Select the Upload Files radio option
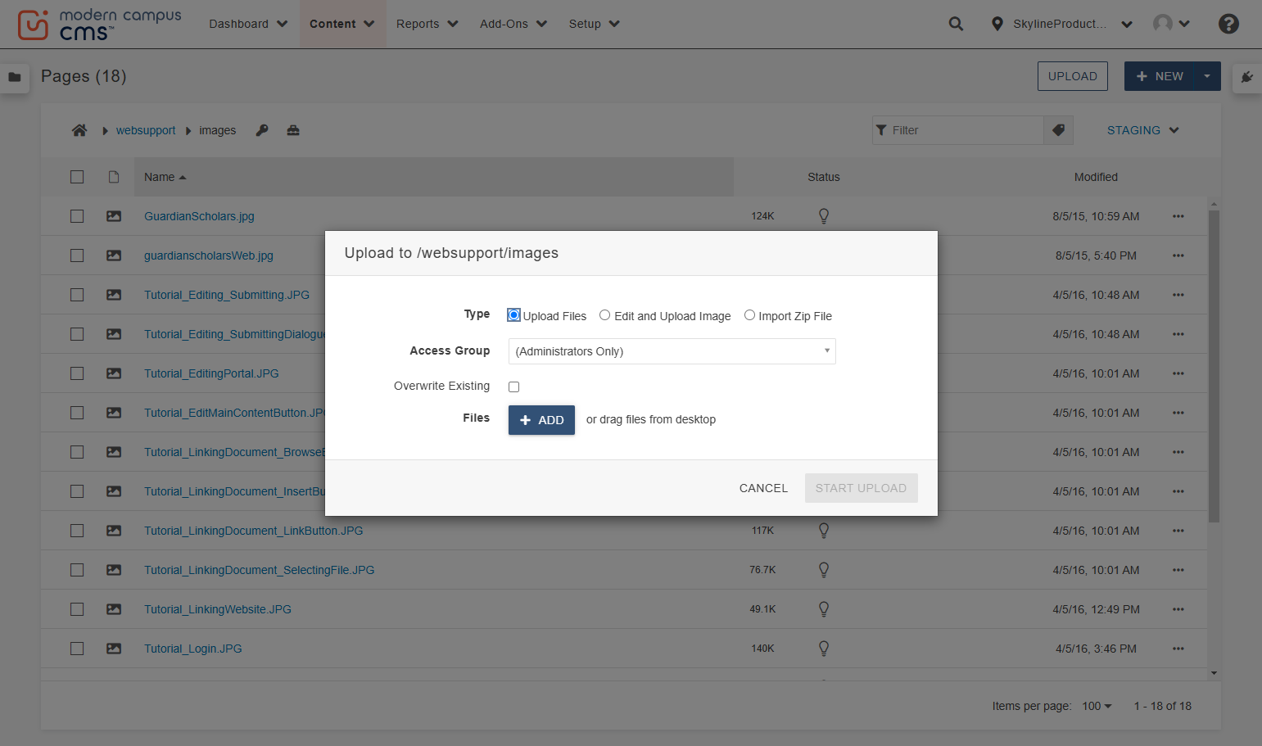Viewport: 1262px width, 746px height. tap(513, 315)
